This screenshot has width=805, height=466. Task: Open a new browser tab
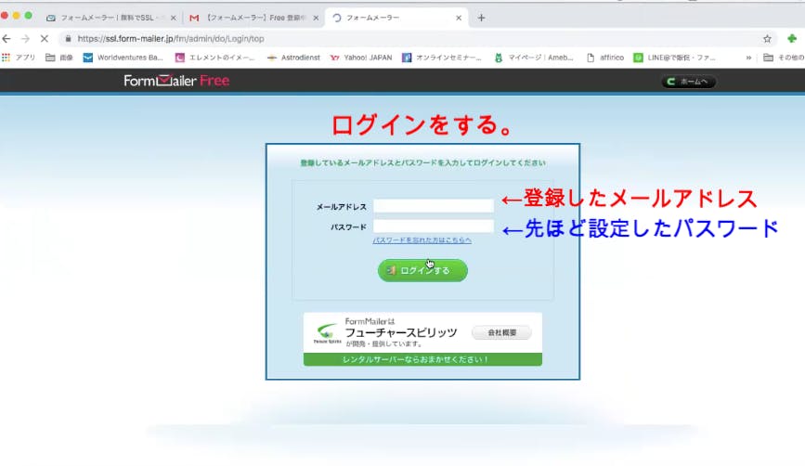click(481, 18)
